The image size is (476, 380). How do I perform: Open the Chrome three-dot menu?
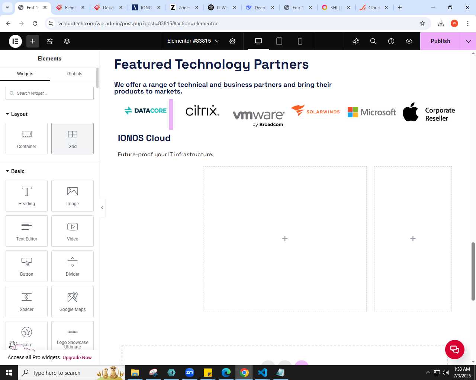pyautogui.click(x=467, y=23)
